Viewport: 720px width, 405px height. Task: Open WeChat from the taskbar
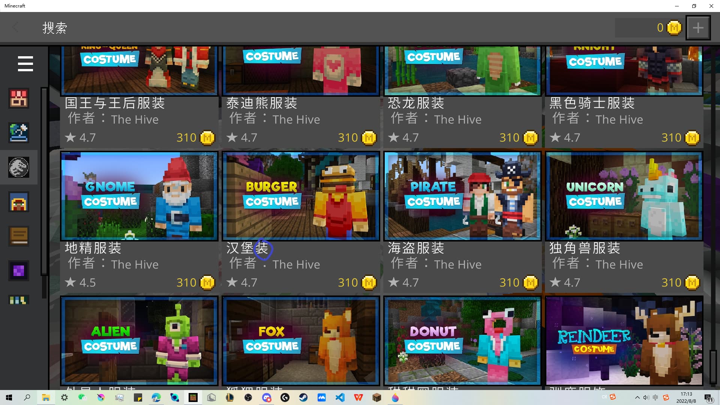pos(82,397)
